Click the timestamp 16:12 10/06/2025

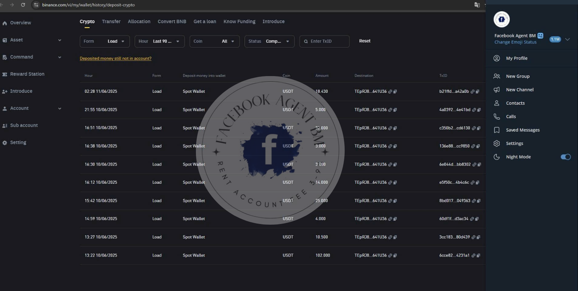[x=101, y=182]
